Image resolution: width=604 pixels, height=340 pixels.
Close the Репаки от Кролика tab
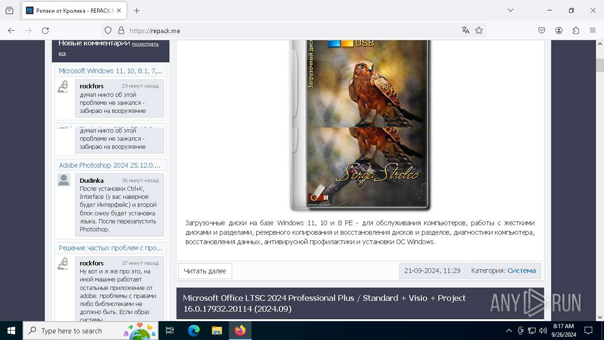pyautogui.click(x=119, y=10)
